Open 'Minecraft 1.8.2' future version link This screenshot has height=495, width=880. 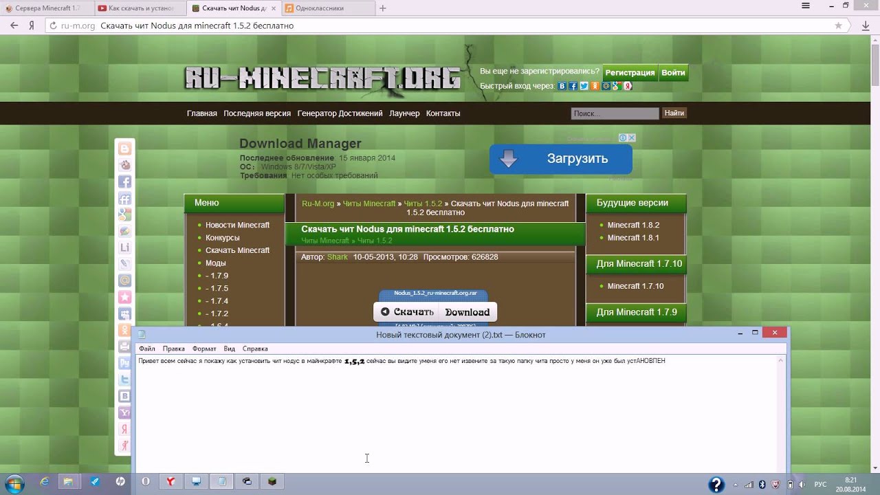pos(633,225)
